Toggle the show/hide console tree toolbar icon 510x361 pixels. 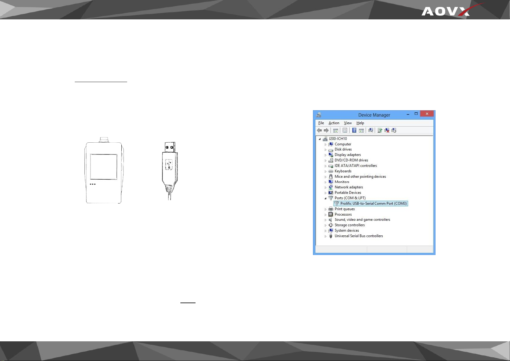click(x=336, y=131)
